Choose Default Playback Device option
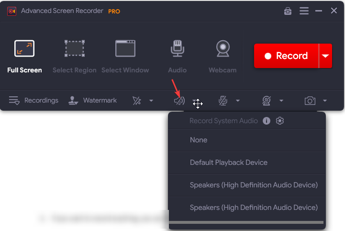Screen dimensions: 345x231 (228, 162)
